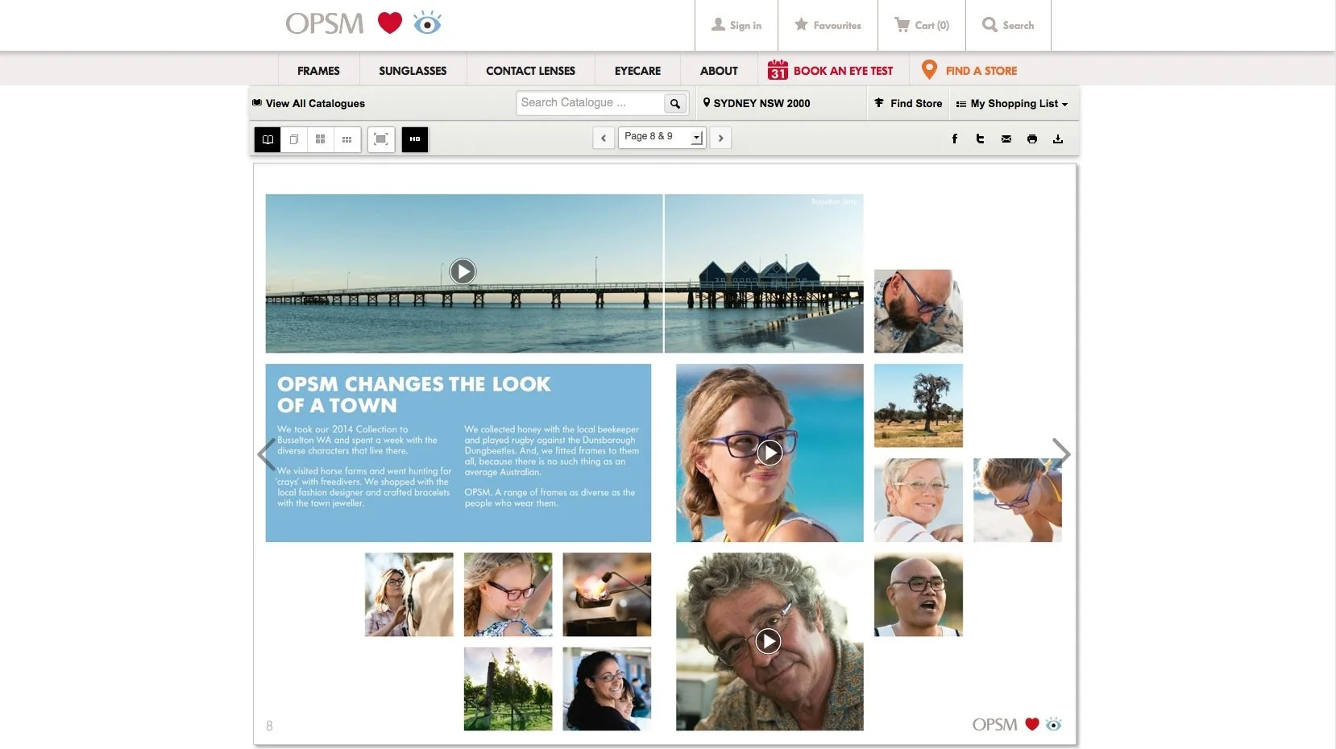Toggle fullscreen view
This screenshot has width=1336, height=749.
pyautogui.click(x=381, y=139)
